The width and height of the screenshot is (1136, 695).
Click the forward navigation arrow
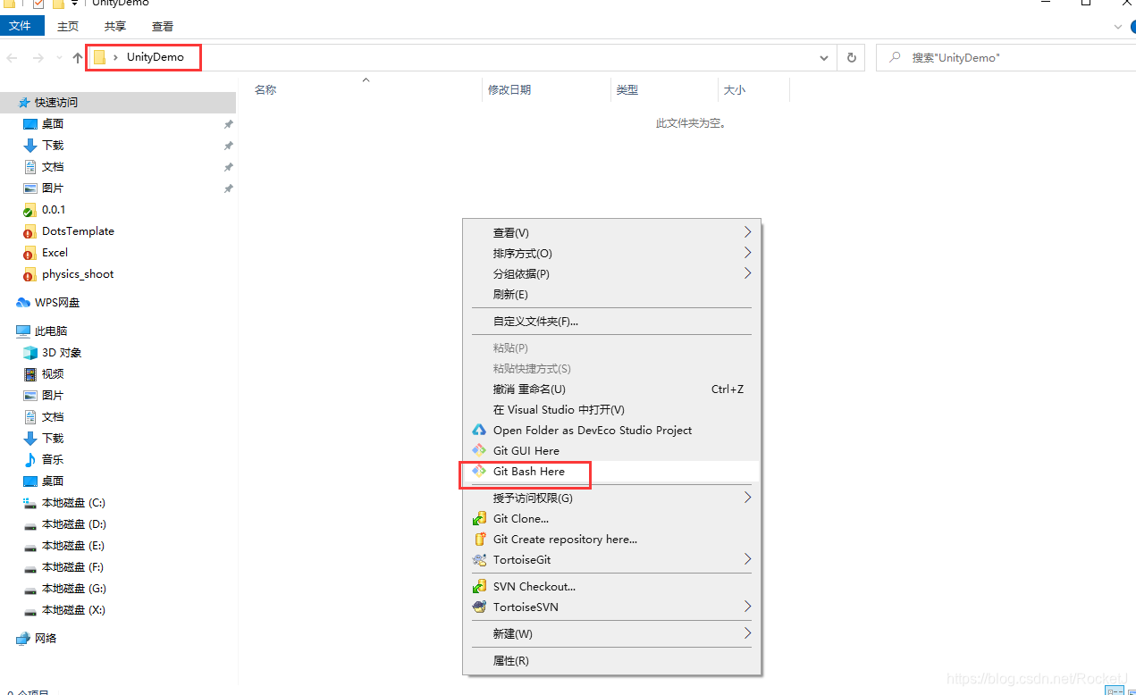[x=38, y=57]
